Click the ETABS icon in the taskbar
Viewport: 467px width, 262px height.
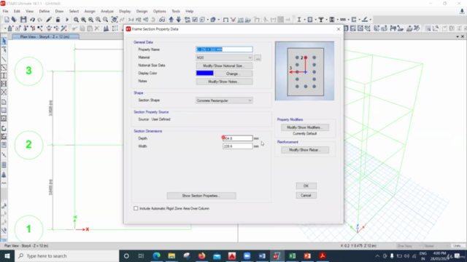point(277,255)
